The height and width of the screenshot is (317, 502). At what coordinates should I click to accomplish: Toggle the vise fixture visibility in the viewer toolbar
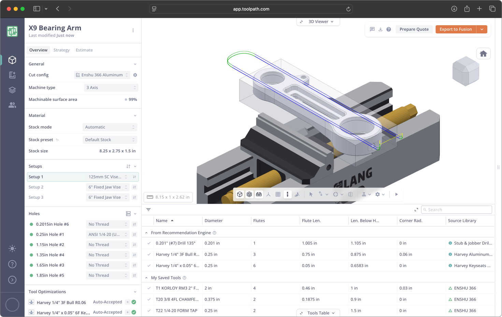pos(259,194)
